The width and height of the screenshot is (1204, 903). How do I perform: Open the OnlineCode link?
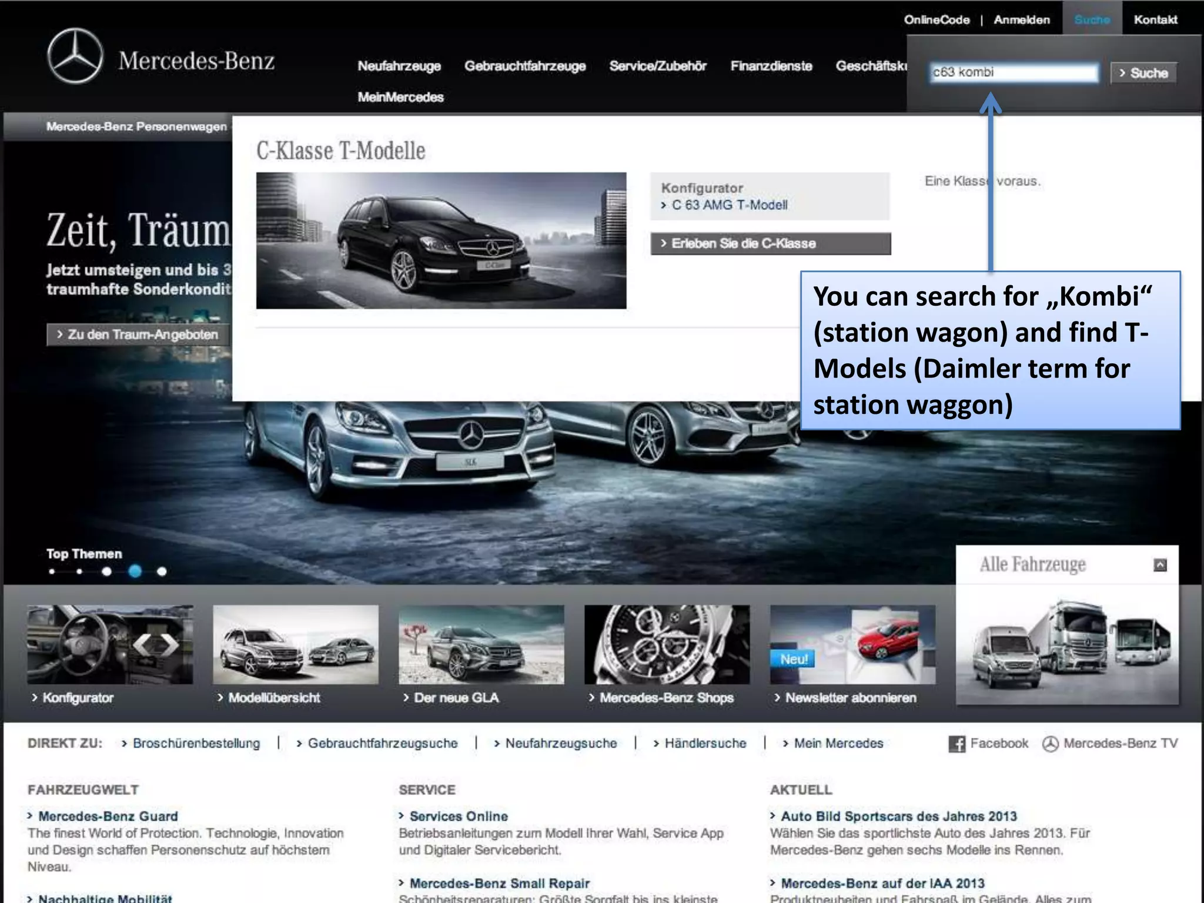[937, 19]
